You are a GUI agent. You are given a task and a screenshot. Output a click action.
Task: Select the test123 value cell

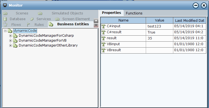(x=160, y=26)
